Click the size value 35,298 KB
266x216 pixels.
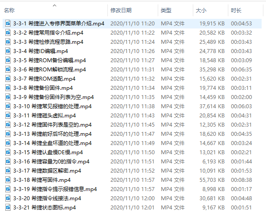click(x=212, y=70)
